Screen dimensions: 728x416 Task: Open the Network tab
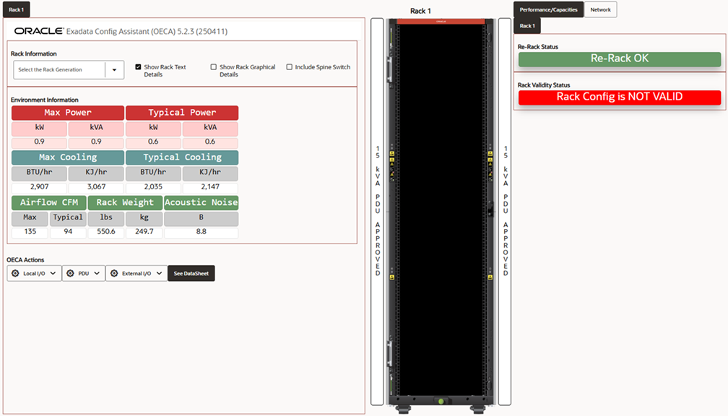tap(600, 10)
